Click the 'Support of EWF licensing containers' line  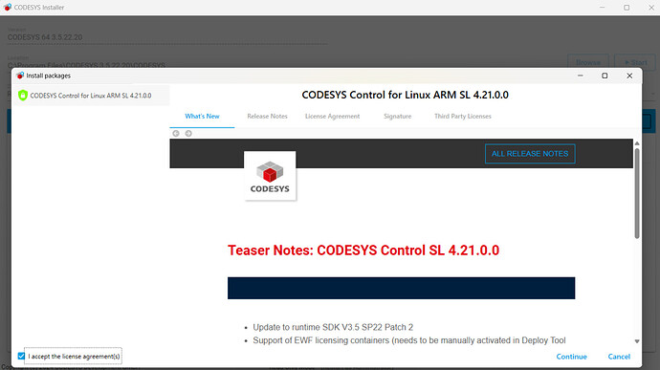pos(409,340)
